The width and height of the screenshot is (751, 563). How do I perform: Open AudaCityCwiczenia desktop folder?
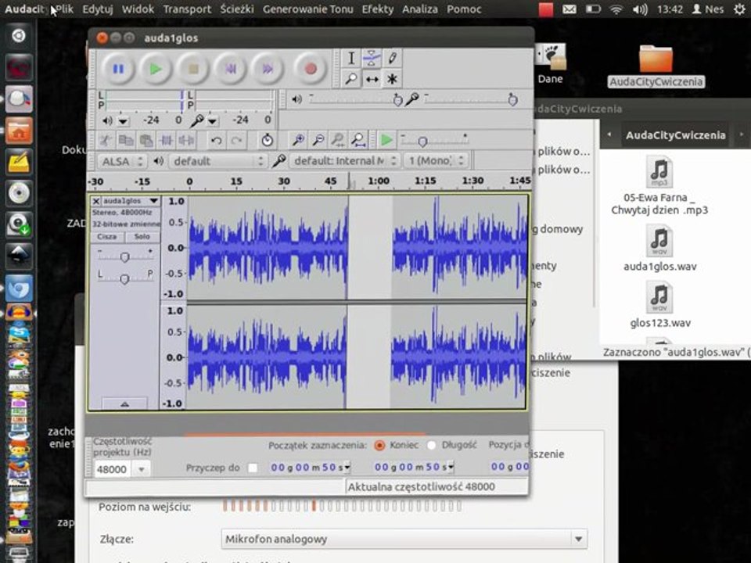[656, 66]
